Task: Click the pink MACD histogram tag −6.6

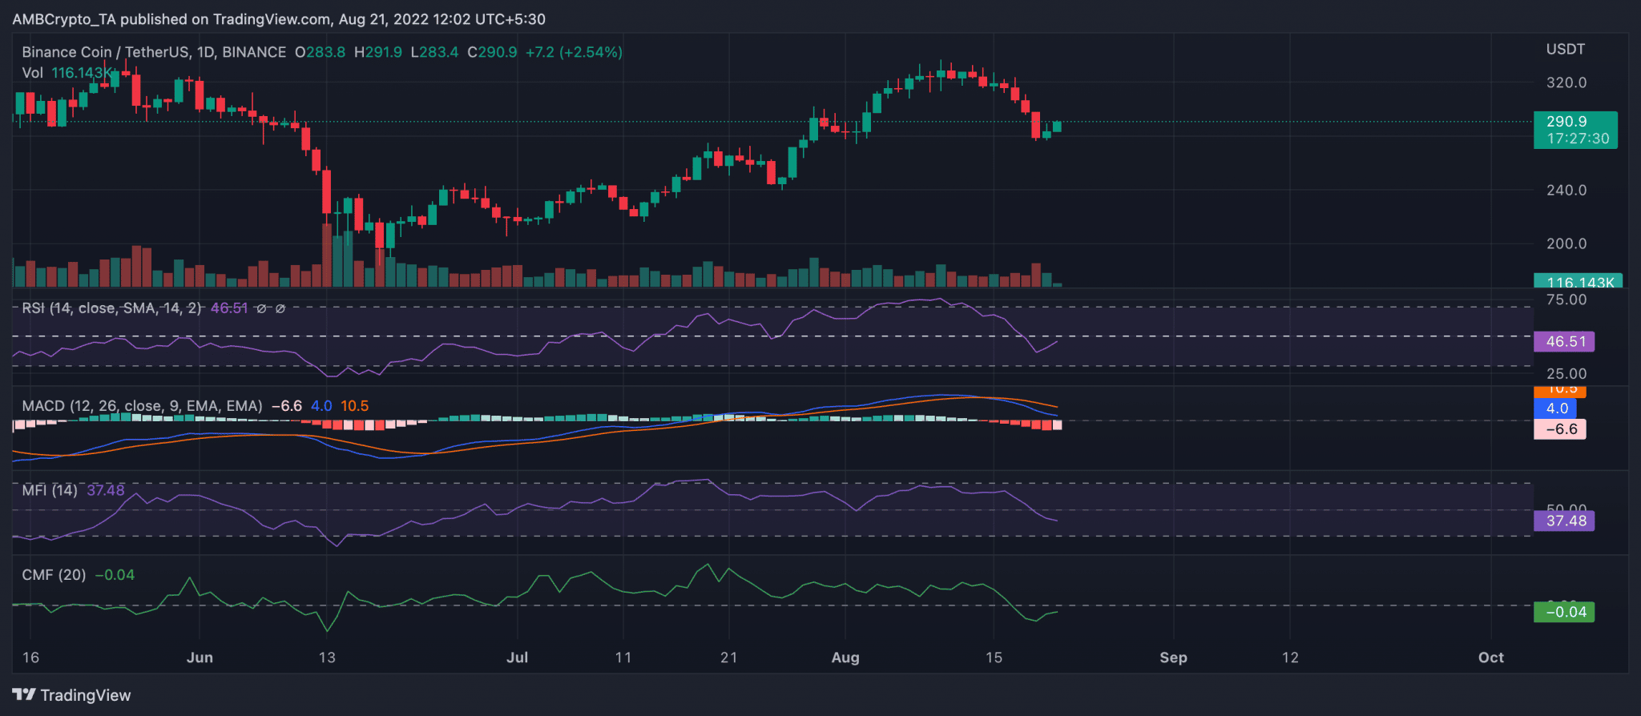Action: pyautogui.click(x=1559, y=429)
